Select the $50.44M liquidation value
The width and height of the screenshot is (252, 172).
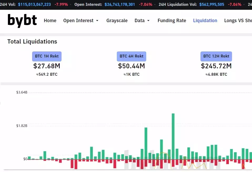point(132,66)
